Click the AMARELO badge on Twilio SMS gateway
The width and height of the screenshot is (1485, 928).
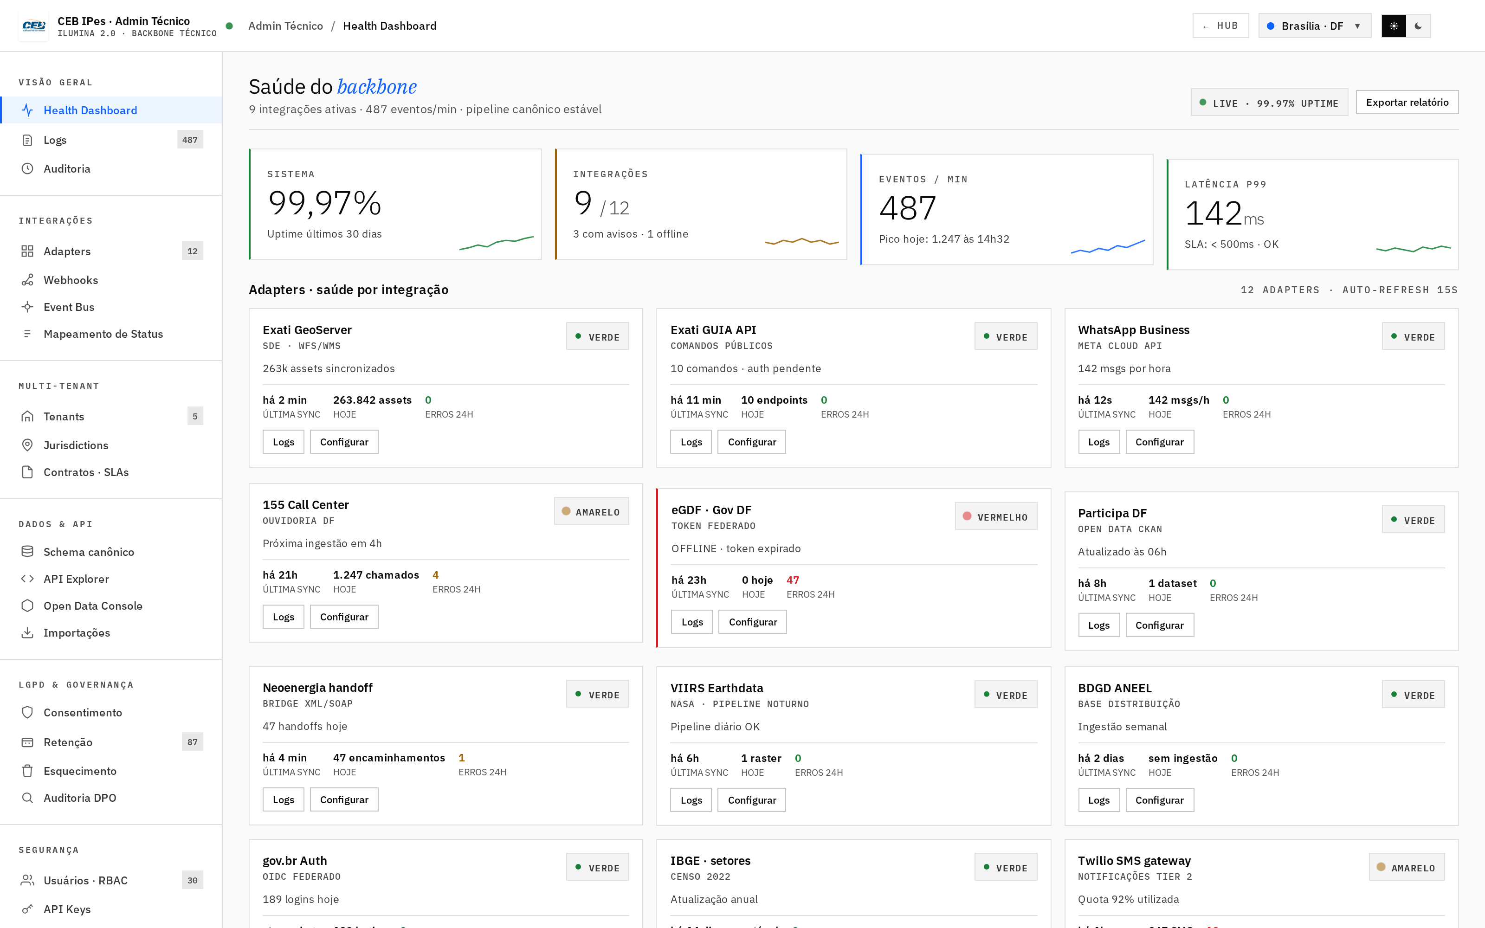pos(1407,867)
